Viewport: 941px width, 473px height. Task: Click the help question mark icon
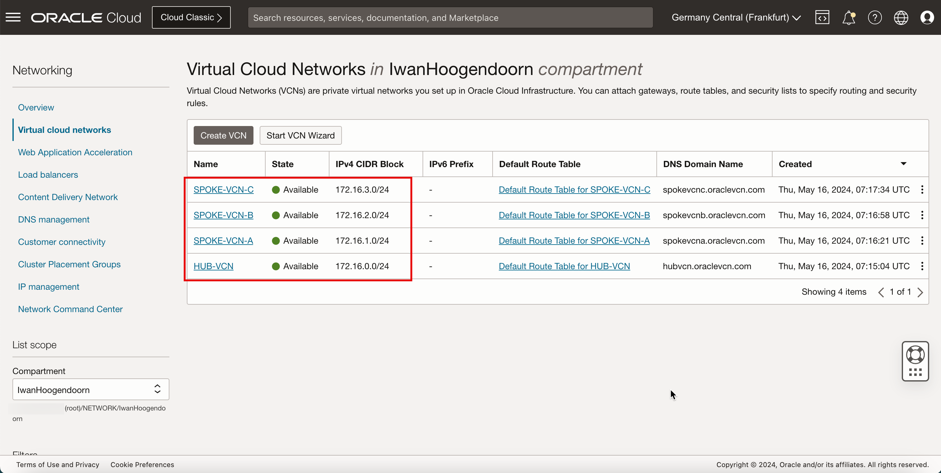[x=875, y=17]
